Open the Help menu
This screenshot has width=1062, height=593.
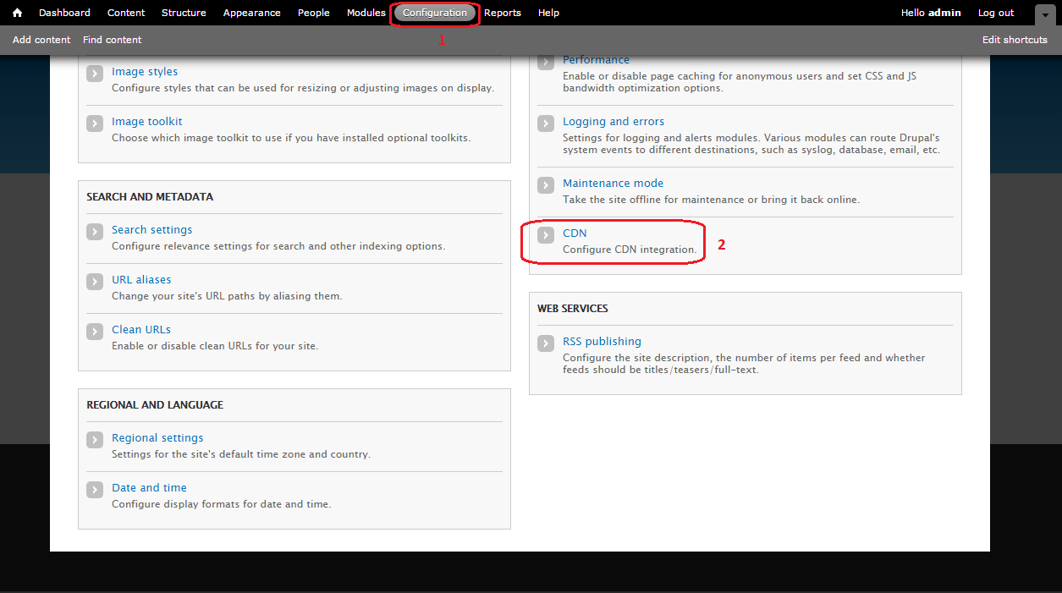tap(548, 13)
